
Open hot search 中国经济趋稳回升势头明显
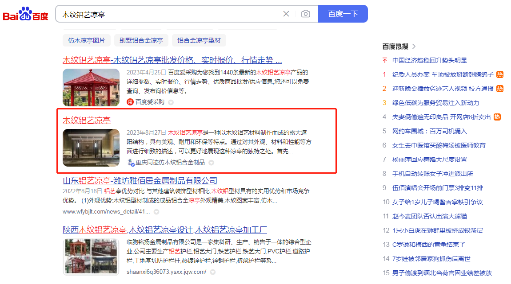[430, 60]
